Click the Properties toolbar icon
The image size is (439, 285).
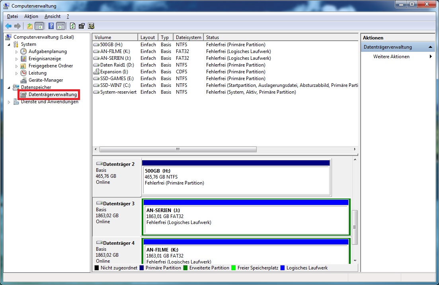click(82, 26)
